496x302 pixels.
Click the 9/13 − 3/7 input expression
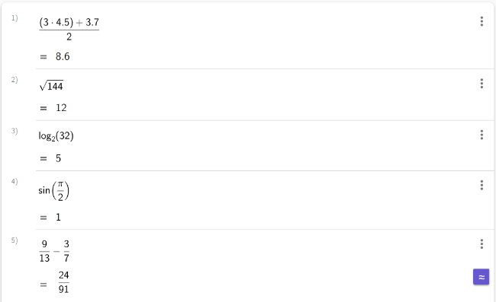point(54,251)
